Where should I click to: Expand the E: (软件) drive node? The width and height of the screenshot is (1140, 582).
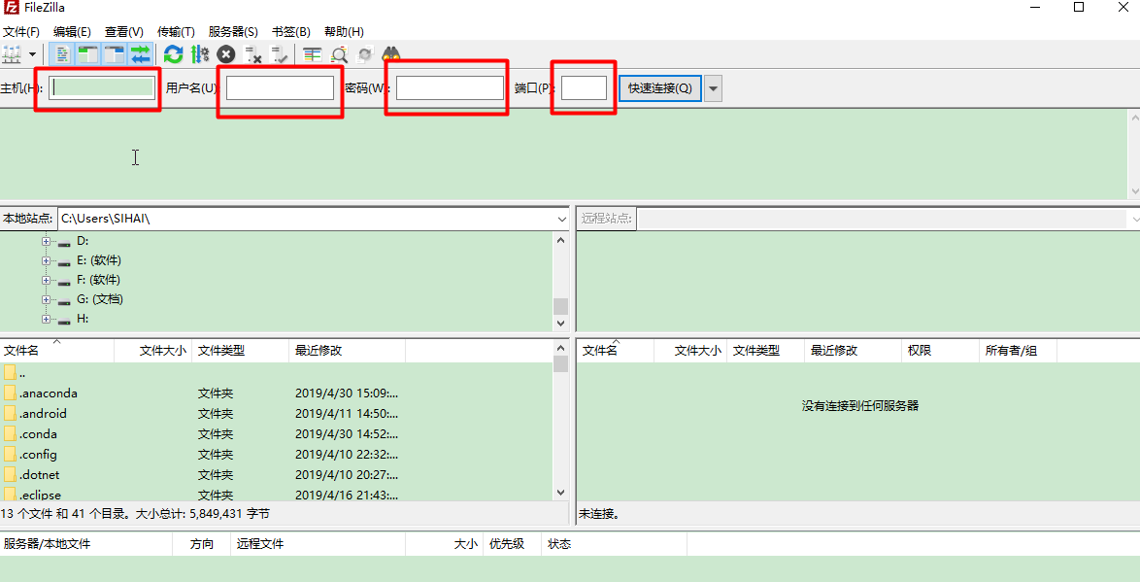click(x=46, y=260)
